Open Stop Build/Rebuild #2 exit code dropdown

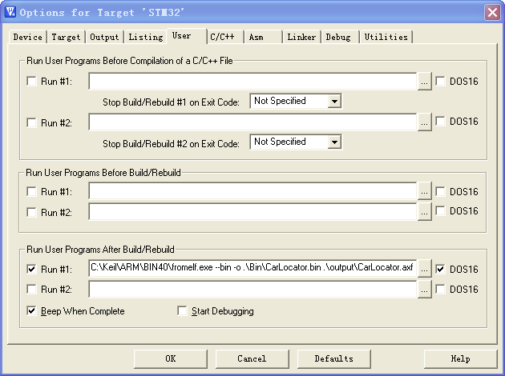click(334, 142)
